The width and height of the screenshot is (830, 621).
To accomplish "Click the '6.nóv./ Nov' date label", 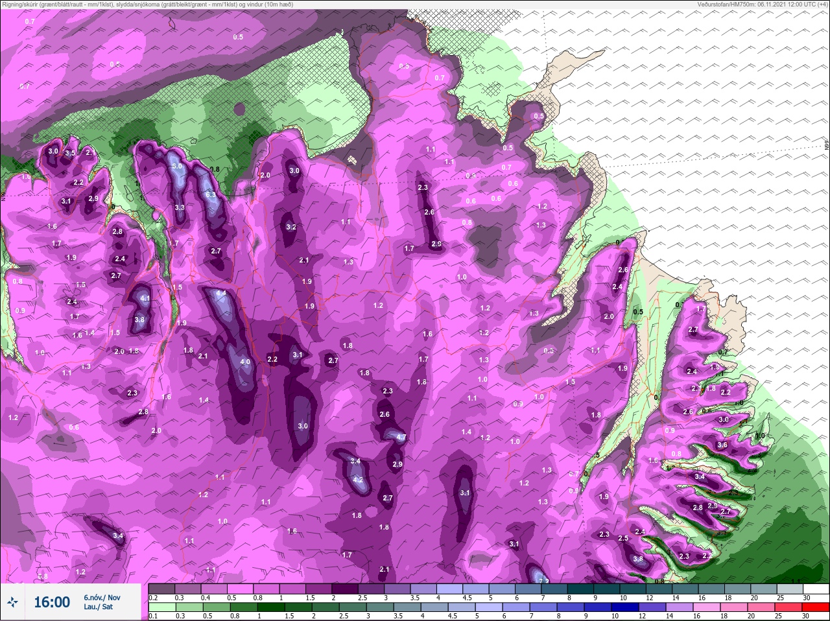I will click(x=102, y=598).
